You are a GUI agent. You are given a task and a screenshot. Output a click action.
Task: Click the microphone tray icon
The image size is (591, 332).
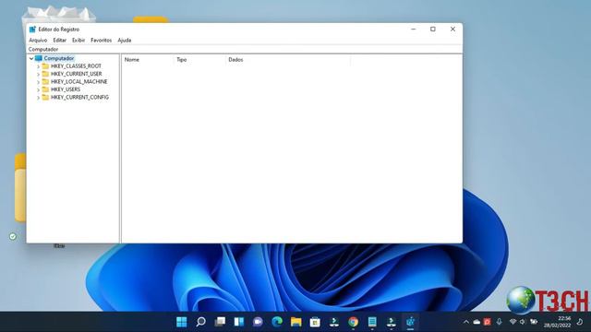(499, 322)
